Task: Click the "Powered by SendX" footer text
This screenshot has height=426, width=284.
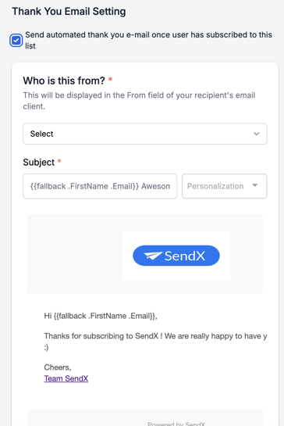Action: pyautogui.click(x=176, y=424)
